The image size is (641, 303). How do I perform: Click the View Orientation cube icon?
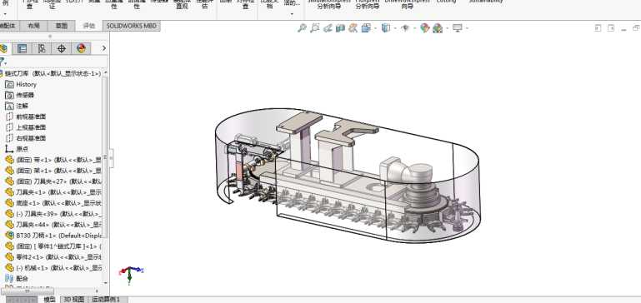coord(366,28)
